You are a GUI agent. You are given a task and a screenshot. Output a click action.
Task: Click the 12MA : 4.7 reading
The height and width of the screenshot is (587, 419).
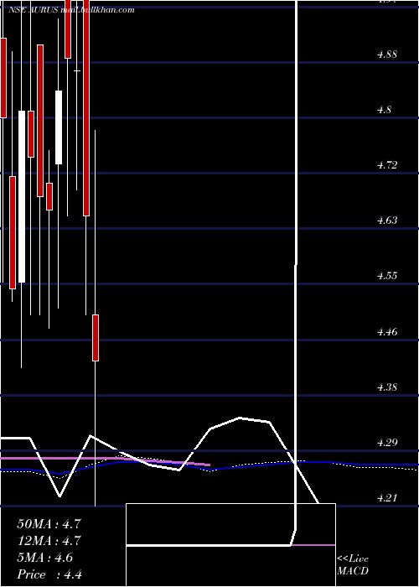coord(49,541)
